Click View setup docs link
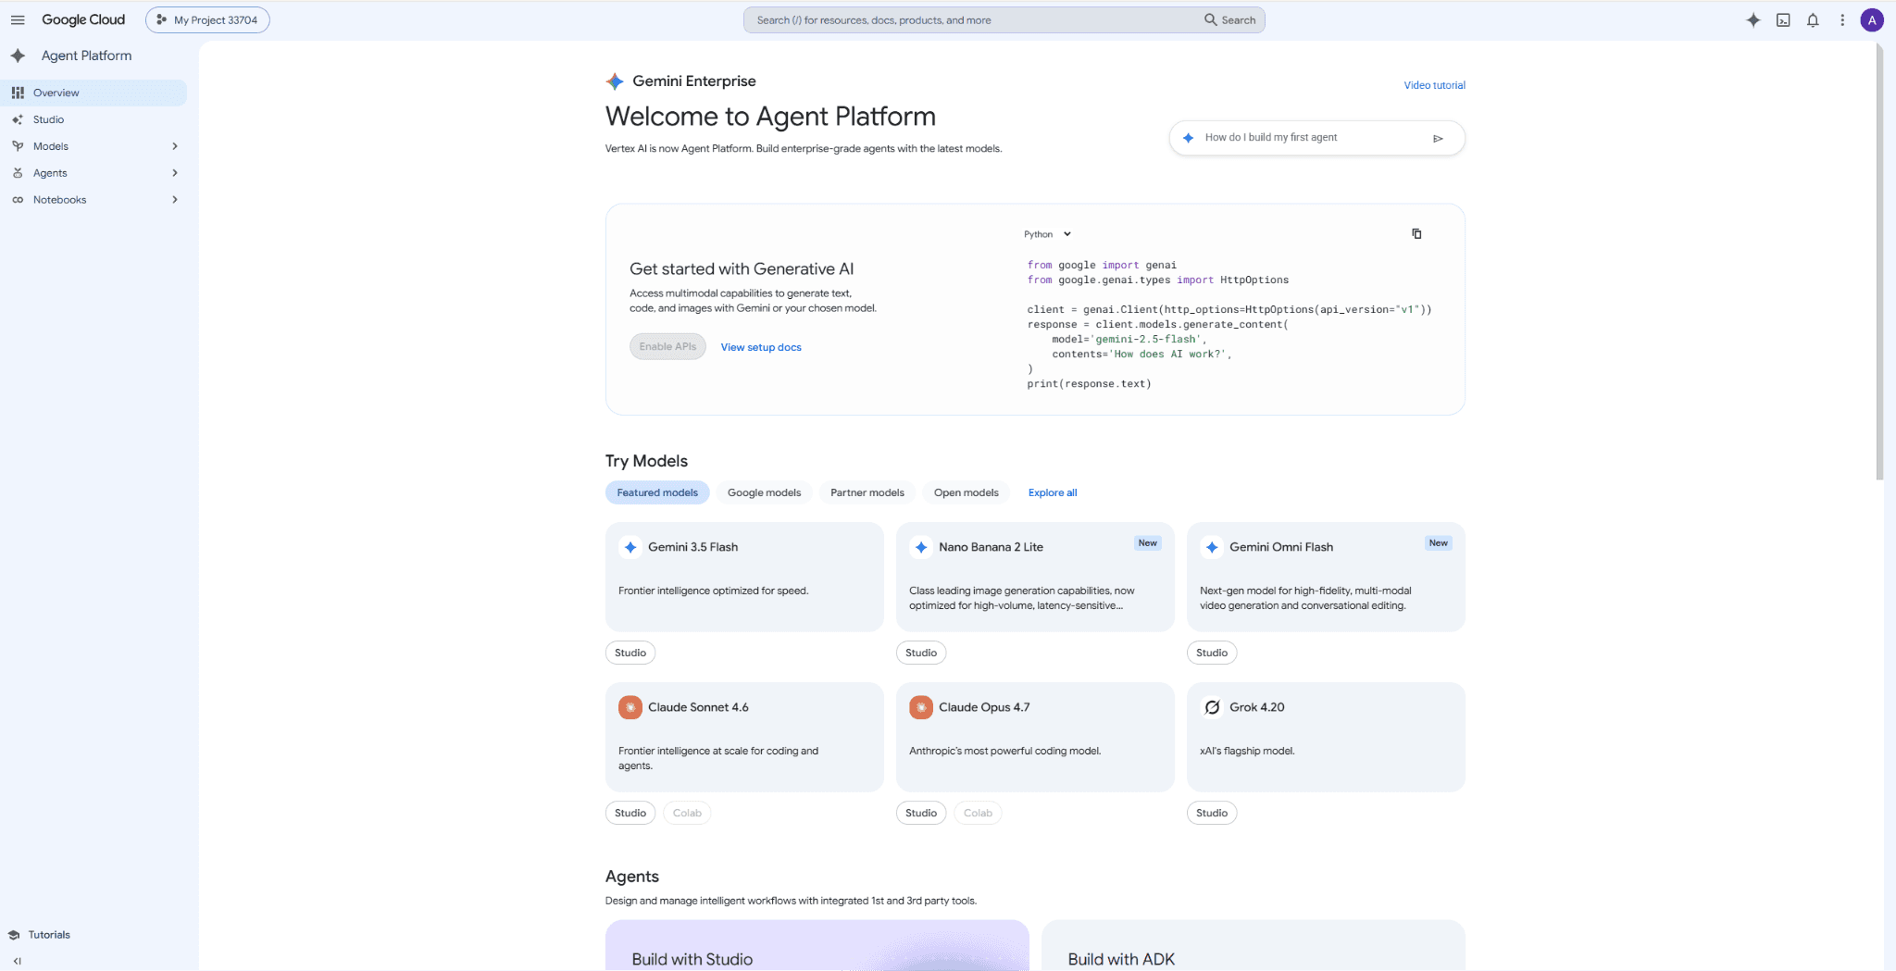Screen dimensions: 1896x971 [x=761, y=347]
